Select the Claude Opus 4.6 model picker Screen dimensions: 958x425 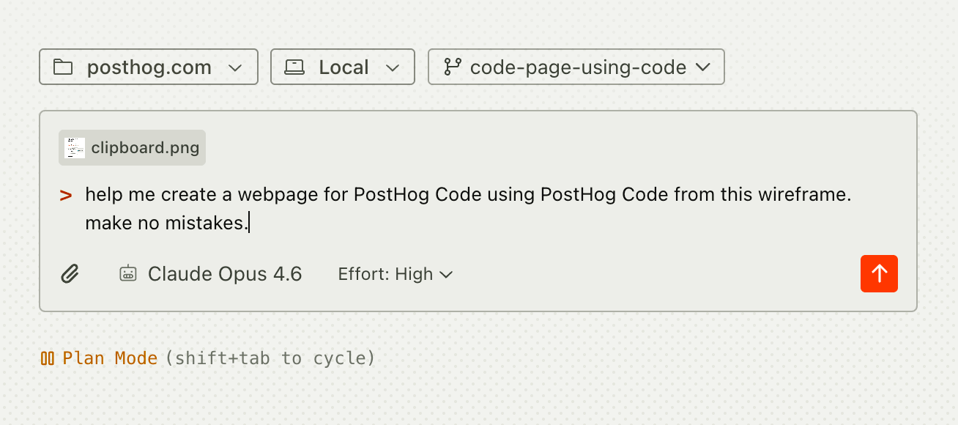coord(211,274)
